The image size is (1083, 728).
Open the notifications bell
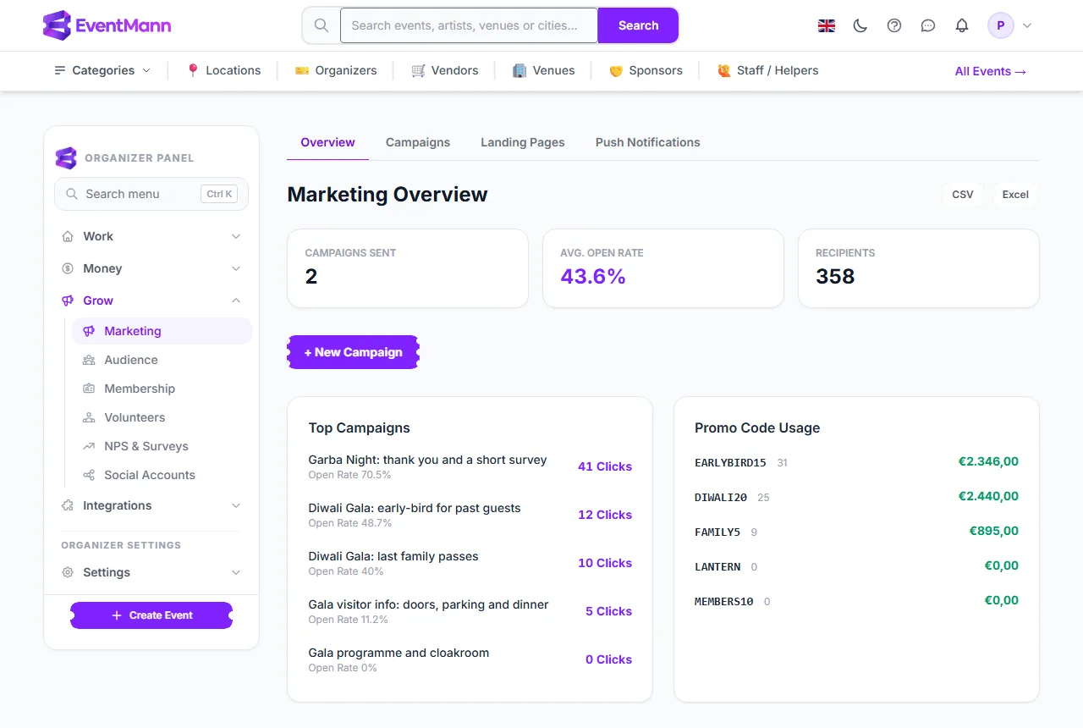coord(962,25)
